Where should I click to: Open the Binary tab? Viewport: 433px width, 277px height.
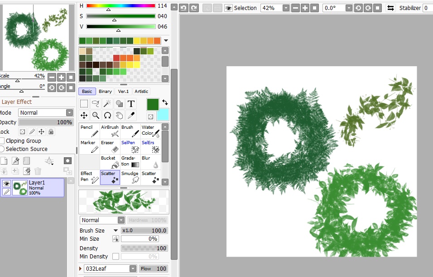(105, 91)
